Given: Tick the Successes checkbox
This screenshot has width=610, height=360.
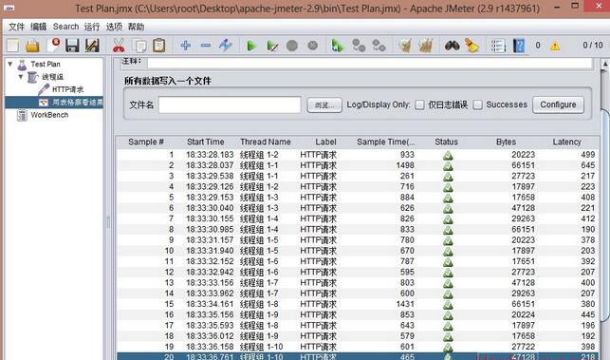Looking at the screenshot, I should [x=478, y=104].
